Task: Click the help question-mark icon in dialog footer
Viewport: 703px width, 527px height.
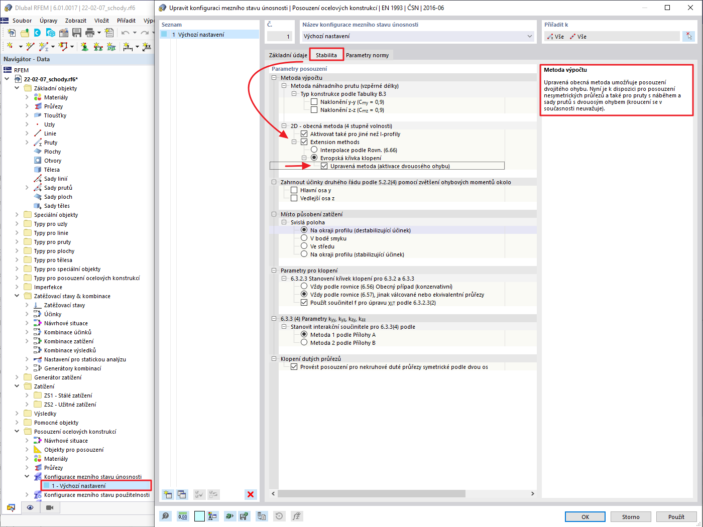Action: pyautogui.click(x=165, y=516)
